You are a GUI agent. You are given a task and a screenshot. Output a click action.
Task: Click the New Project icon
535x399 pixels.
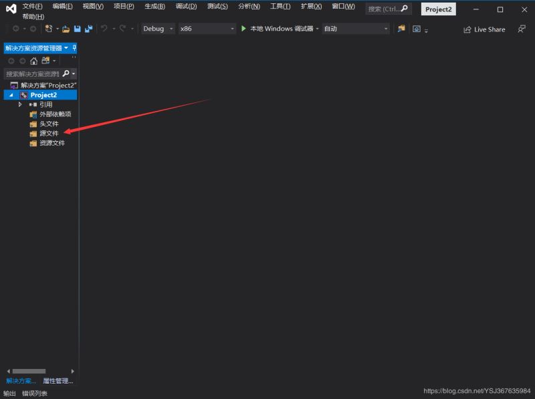point(48,29)
